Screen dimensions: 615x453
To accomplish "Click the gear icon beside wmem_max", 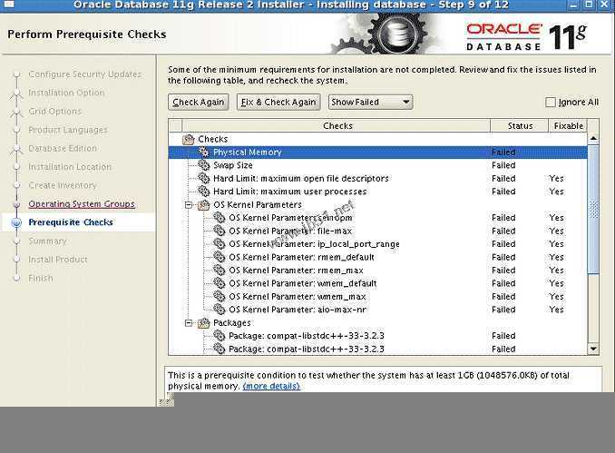I will [219, 296].
